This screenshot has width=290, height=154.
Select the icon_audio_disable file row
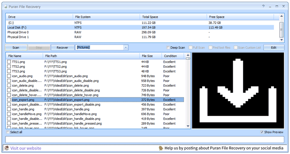point(95,81)
